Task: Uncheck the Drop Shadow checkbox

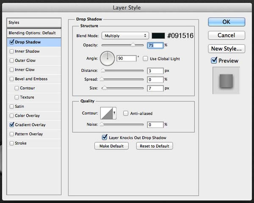Action: (12, 42)
